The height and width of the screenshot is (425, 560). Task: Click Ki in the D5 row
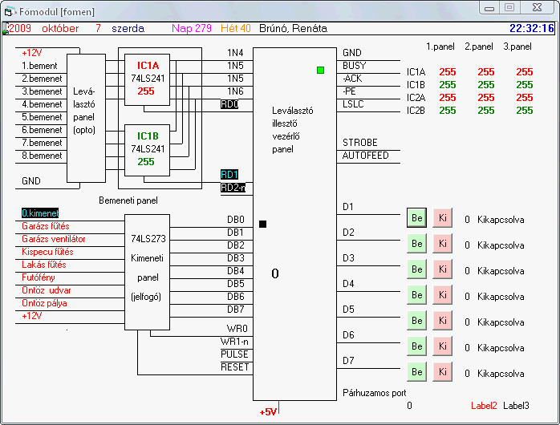pos(443,321)
